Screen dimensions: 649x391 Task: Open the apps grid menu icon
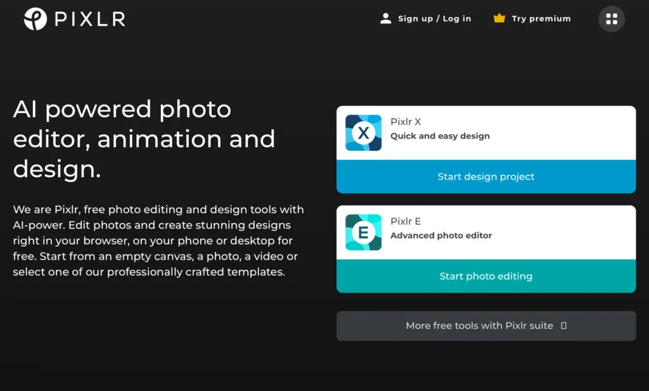click(612, 19)
